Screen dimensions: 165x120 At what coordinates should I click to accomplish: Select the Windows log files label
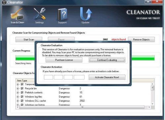[33, 97]
